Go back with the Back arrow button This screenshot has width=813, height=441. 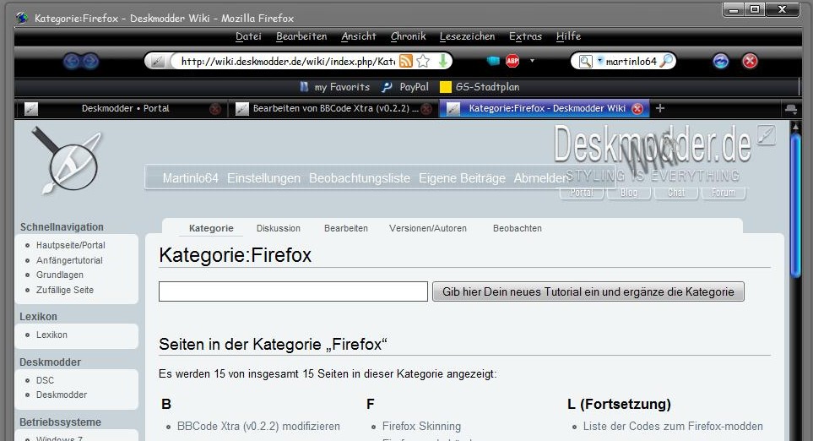click(72, 61)
